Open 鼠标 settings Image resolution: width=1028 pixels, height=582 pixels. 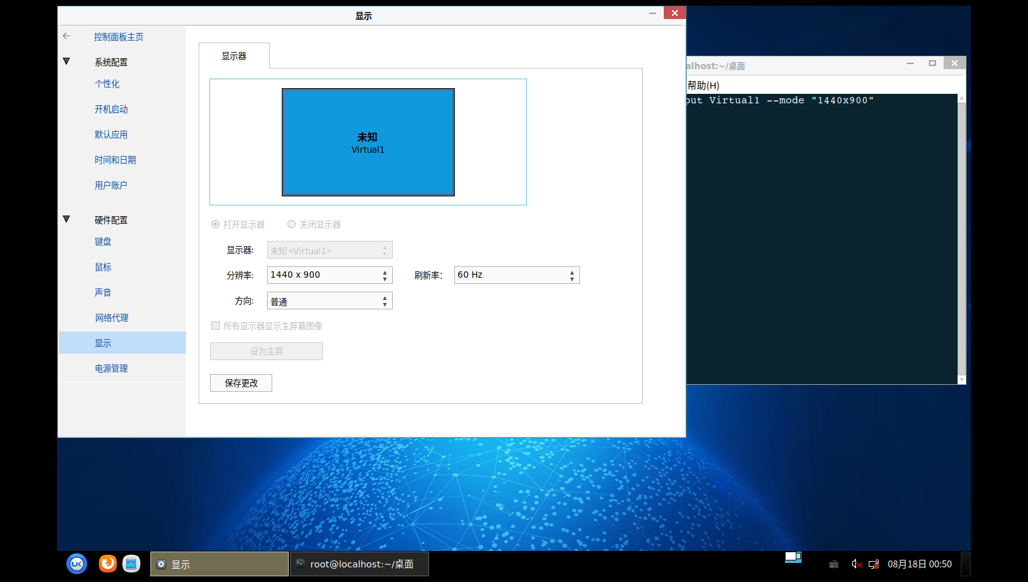pos(103,267)
